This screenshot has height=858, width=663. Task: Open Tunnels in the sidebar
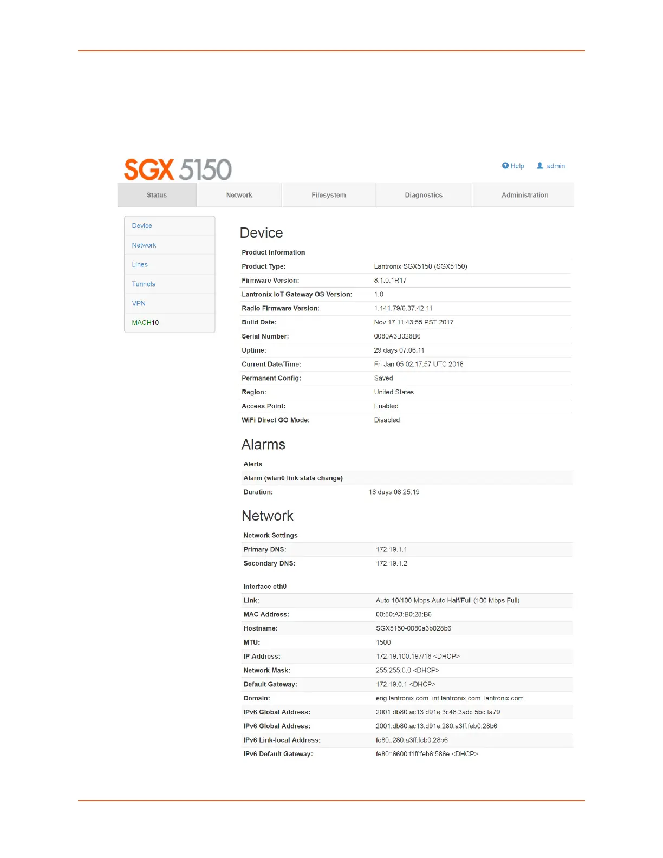pos(170,284)
